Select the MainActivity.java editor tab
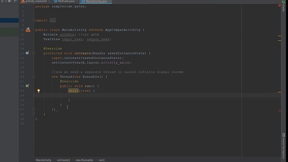This screenshot has width=288, height=162. pyautogui.click(x=96, y=1)
